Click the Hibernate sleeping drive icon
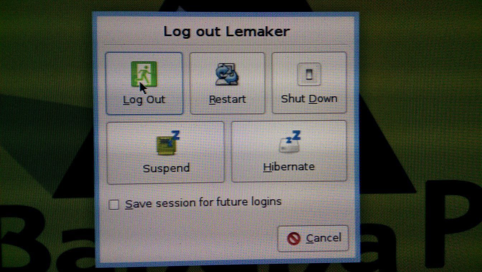Viewport: 482px width, 272px height. [290, 142]
